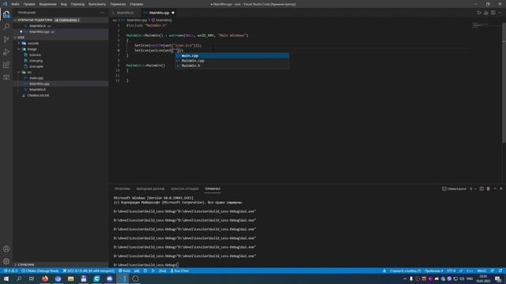Select the Win32 configuration in status bar
Viewport: 506px width, 284px height.
481,271
